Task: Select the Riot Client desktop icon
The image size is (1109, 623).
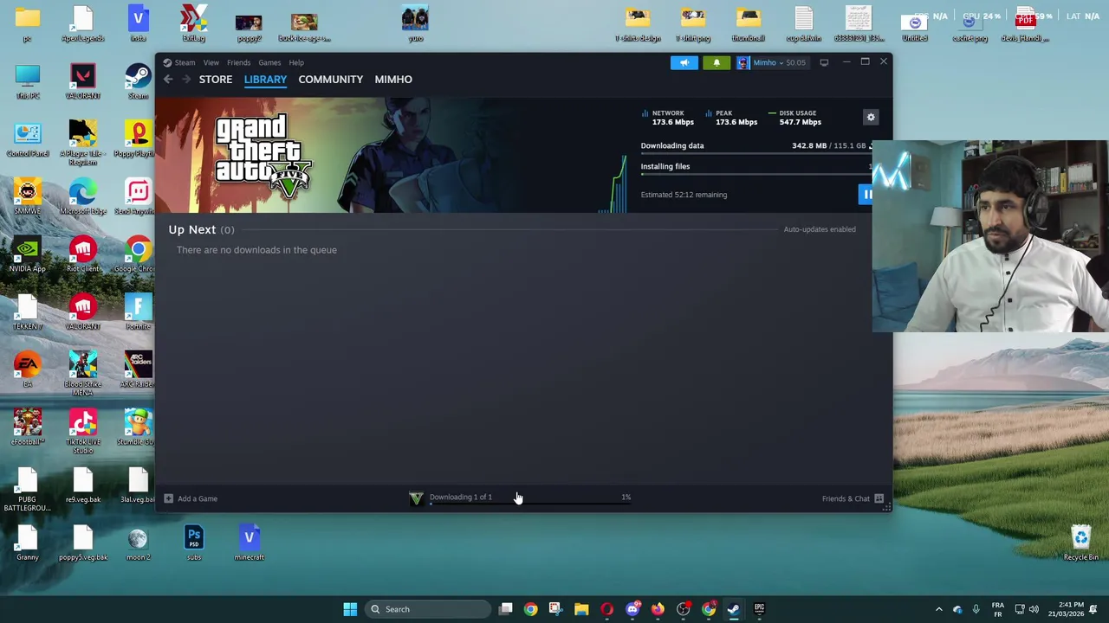Action: [x=82, y=254]
